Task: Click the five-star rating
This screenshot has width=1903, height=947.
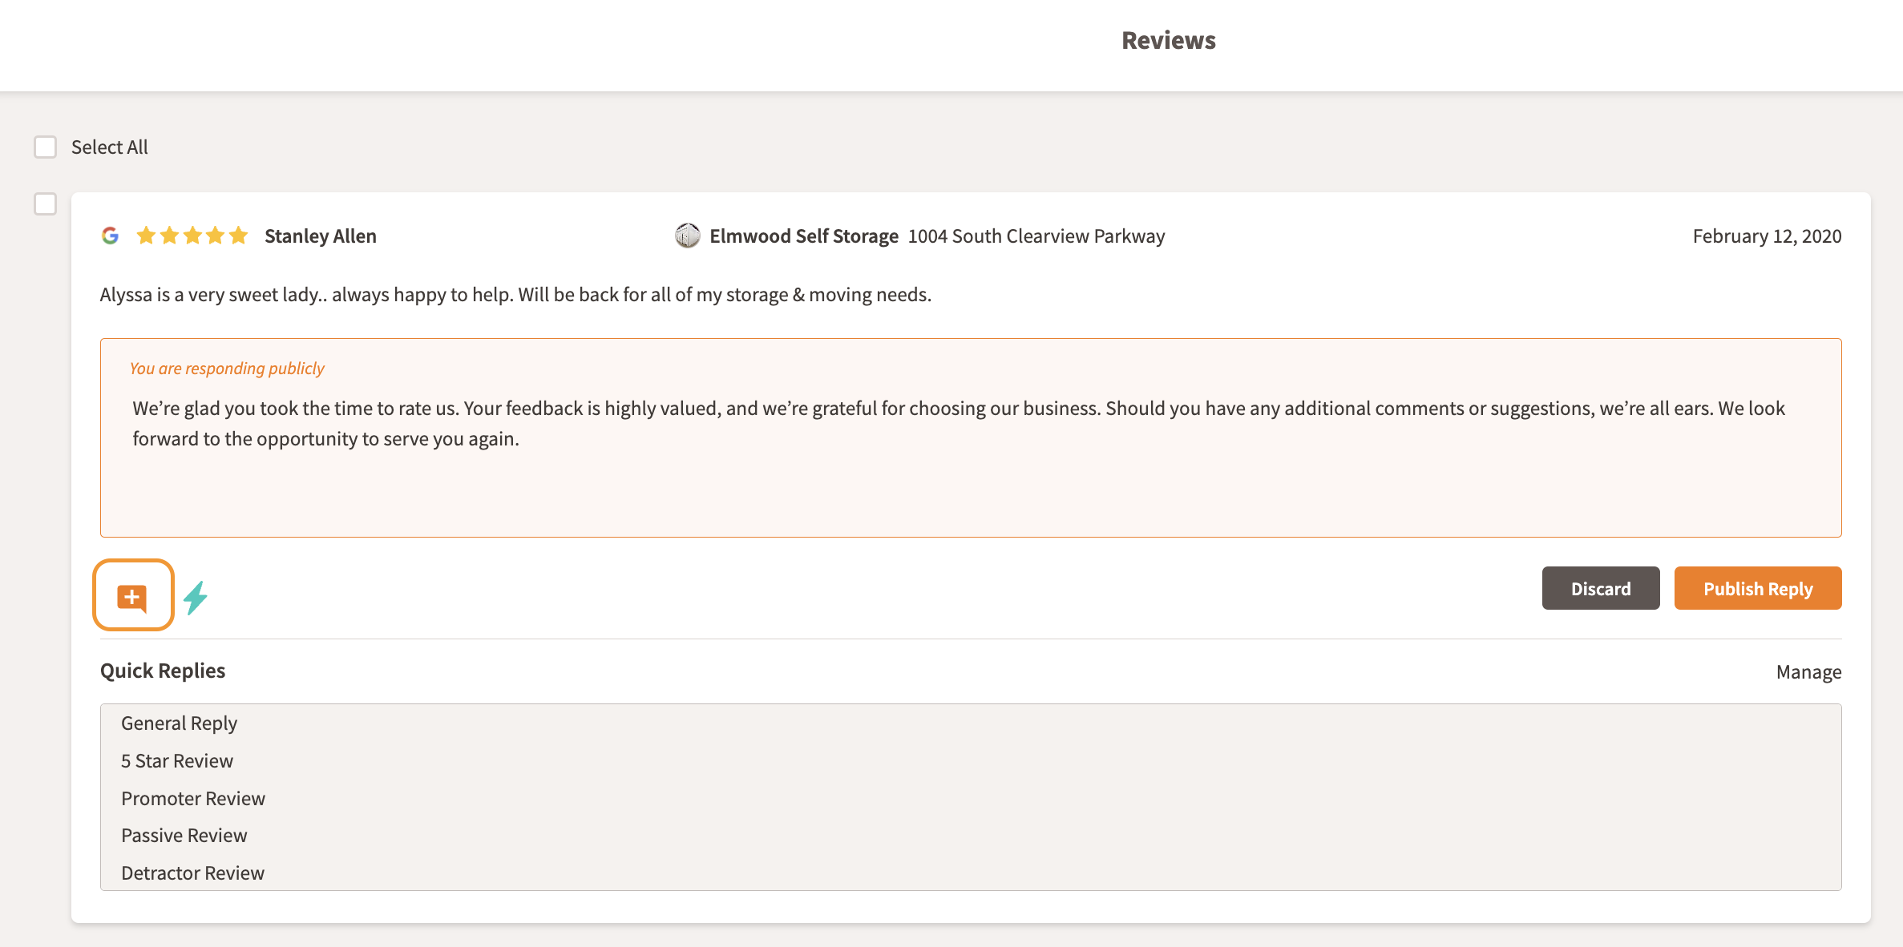Action: [x=192, y=236]
